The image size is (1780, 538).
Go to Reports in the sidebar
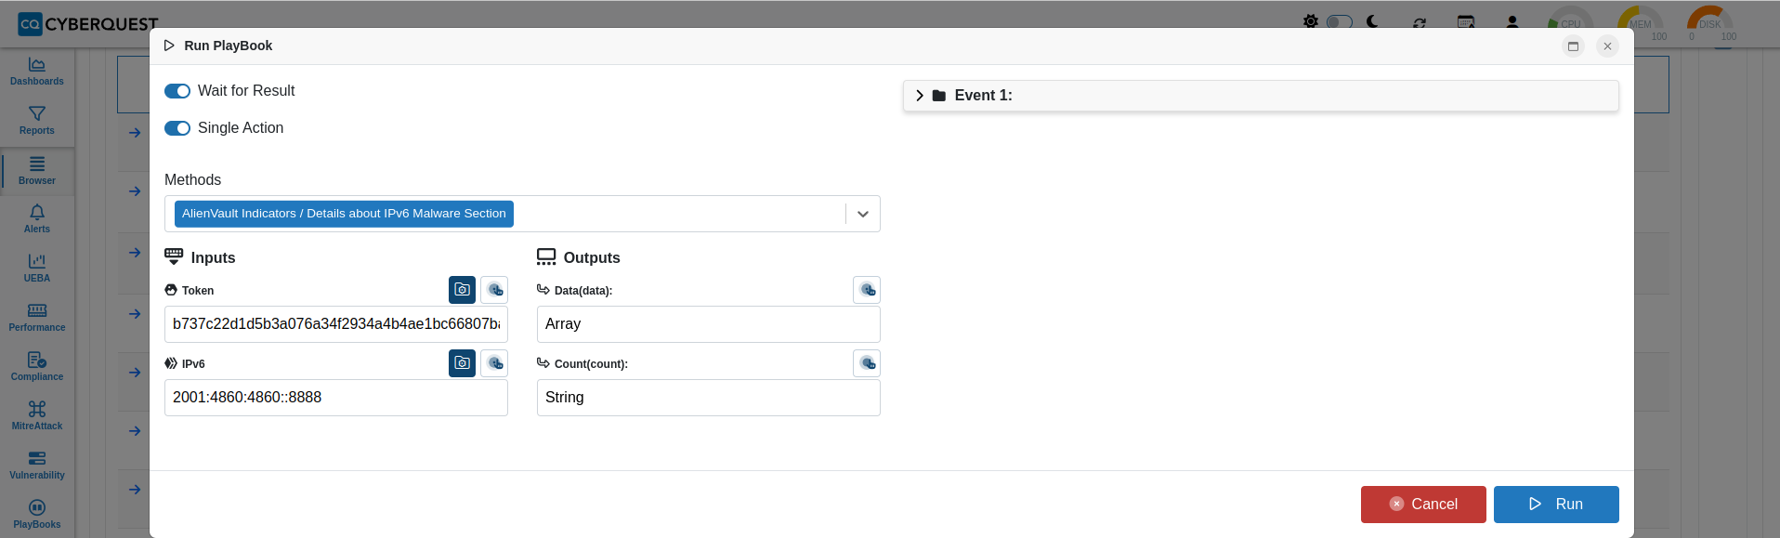coord(37,121)
